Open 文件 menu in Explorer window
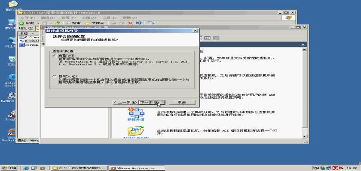The image size is (361, 171). click(x=27, y=18)
